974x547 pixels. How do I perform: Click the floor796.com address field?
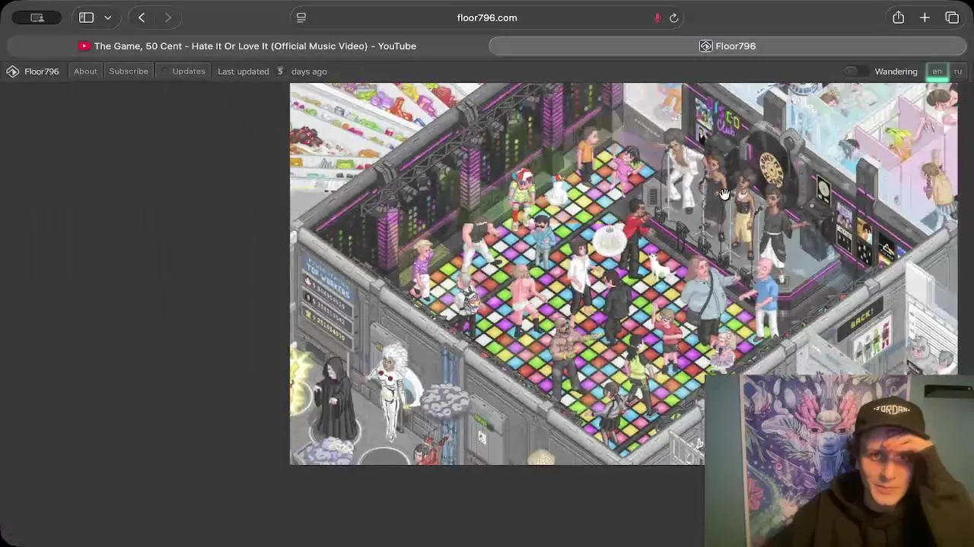point(487,17)
